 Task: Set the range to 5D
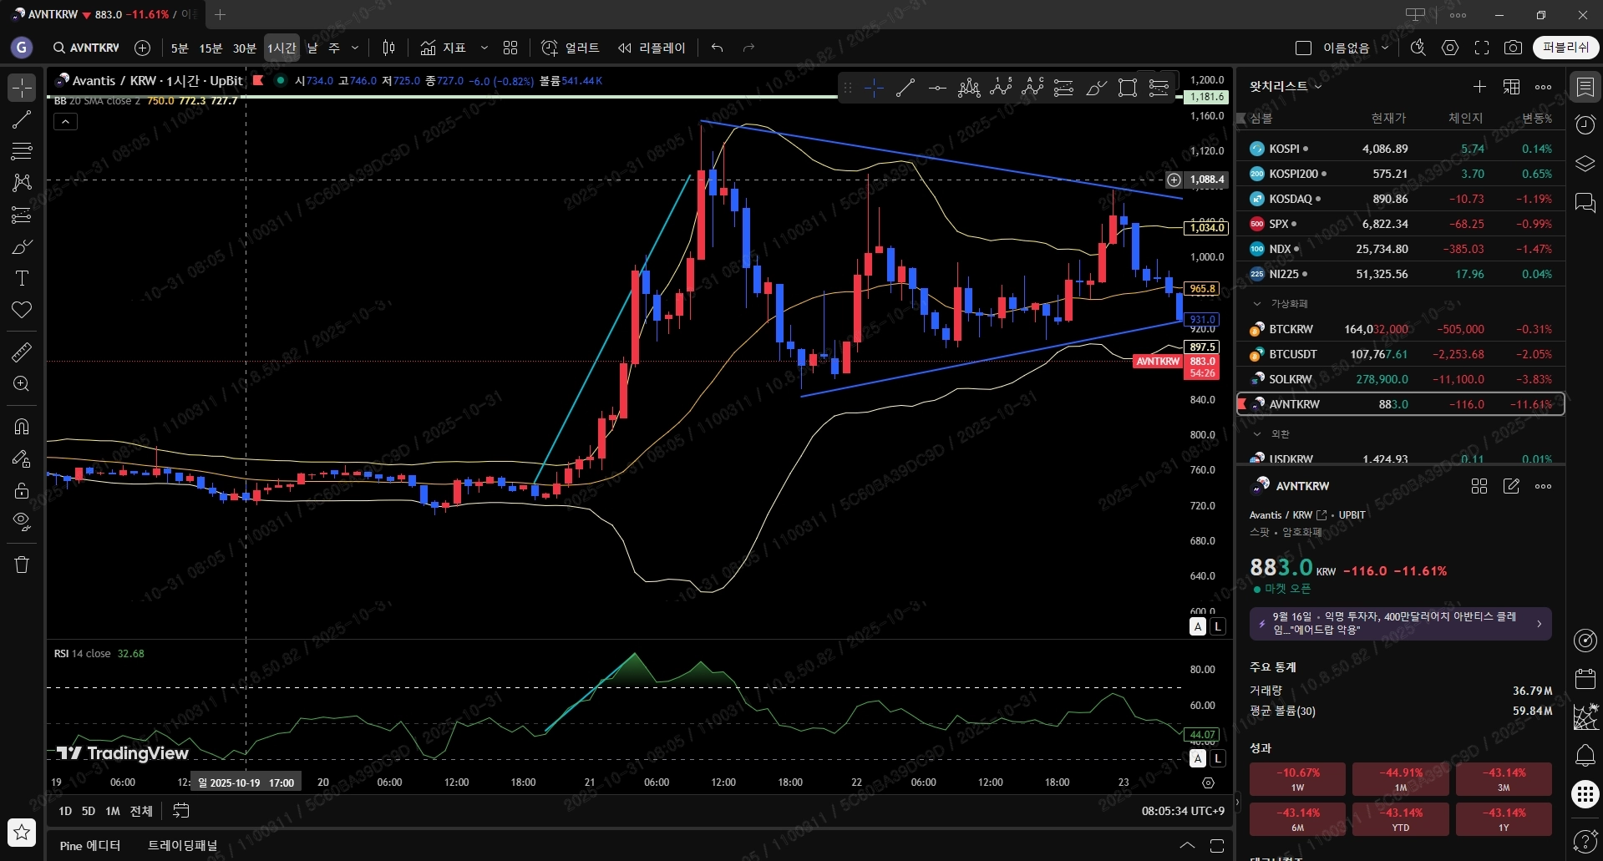pos(89,811)
